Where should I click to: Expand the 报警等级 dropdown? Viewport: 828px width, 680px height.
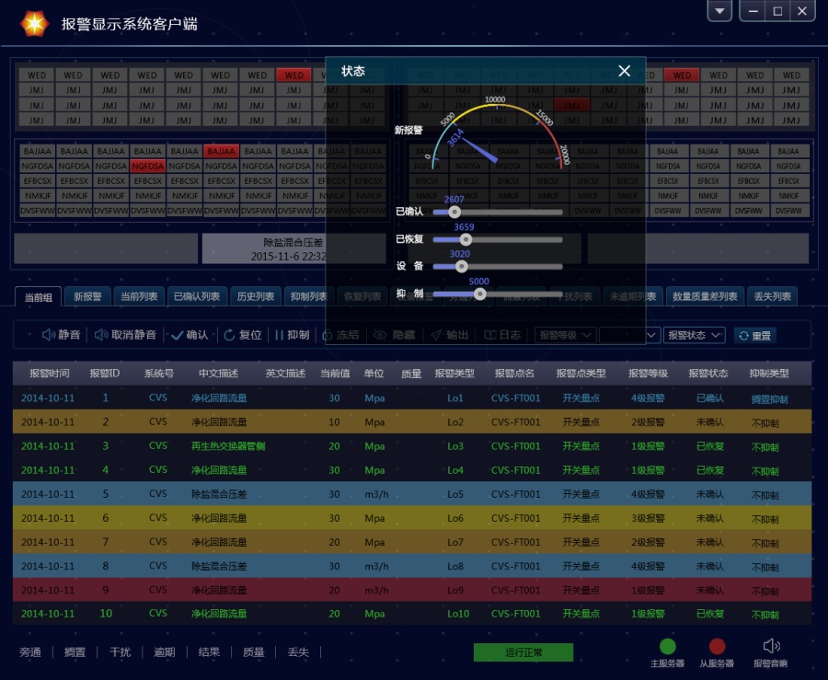coord(565,335)
